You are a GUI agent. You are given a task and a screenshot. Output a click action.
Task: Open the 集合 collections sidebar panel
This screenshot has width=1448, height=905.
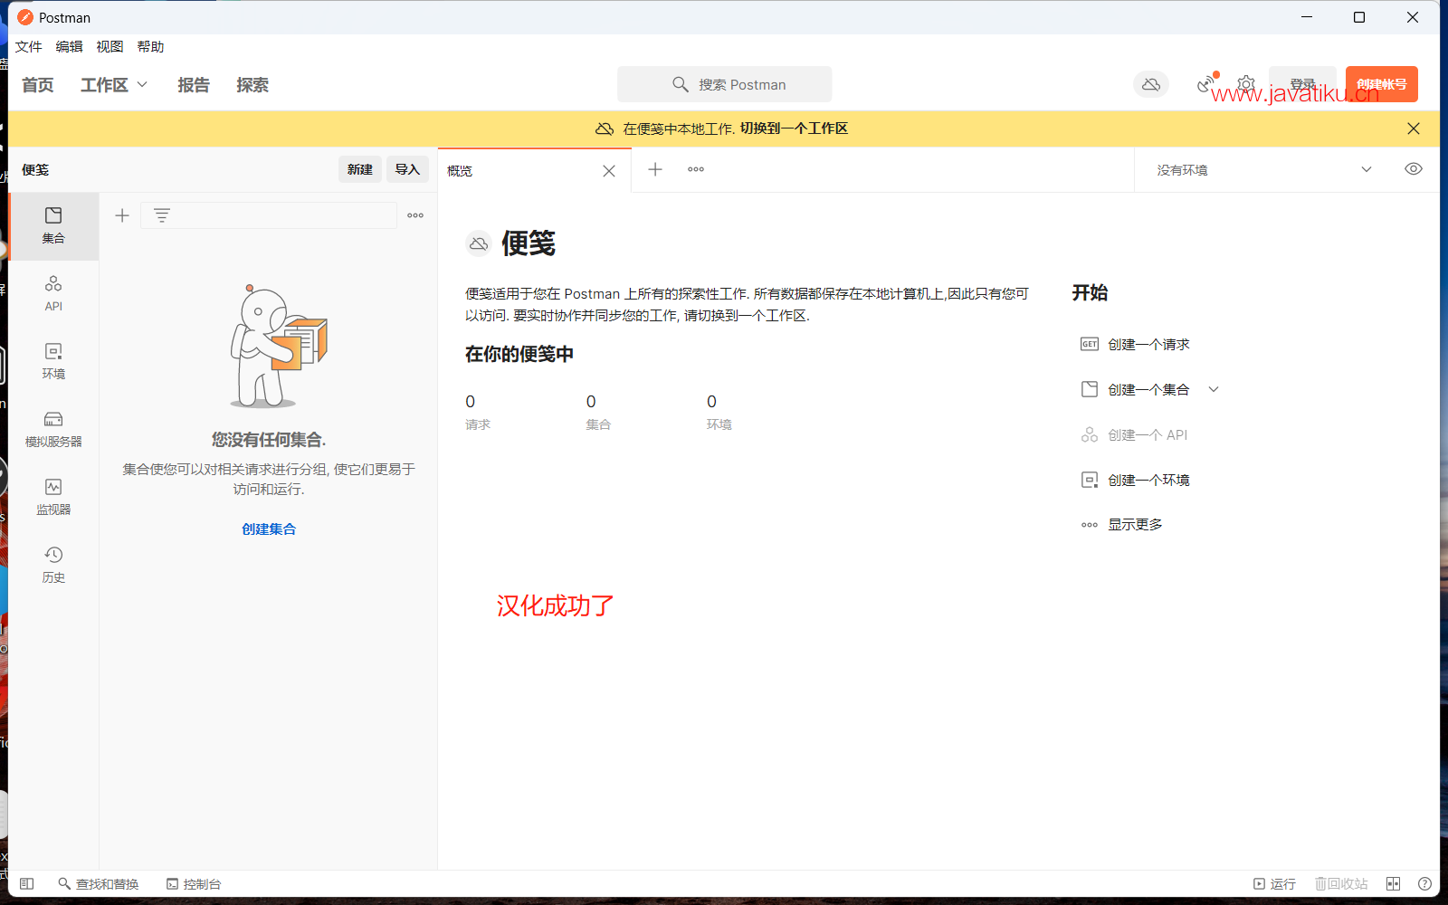coord(53,226)
